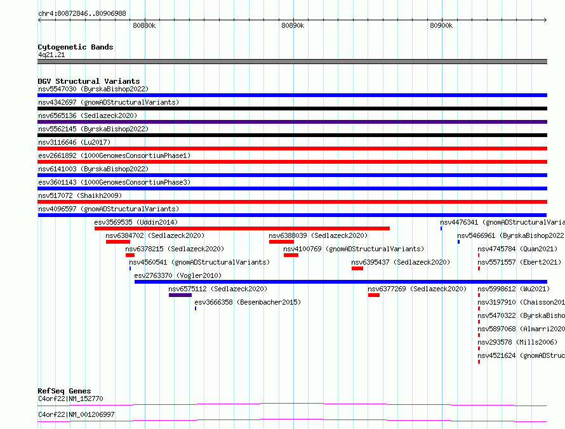Open esv3601143 (1000GenomesConsortiumPhase3) label
The image size is (565, 429).
tap(114, 182)
